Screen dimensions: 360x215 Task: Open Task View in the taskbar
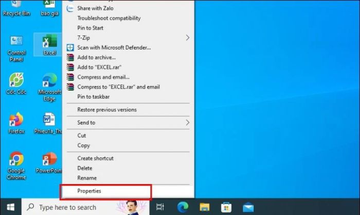click(x=160, y=207)
